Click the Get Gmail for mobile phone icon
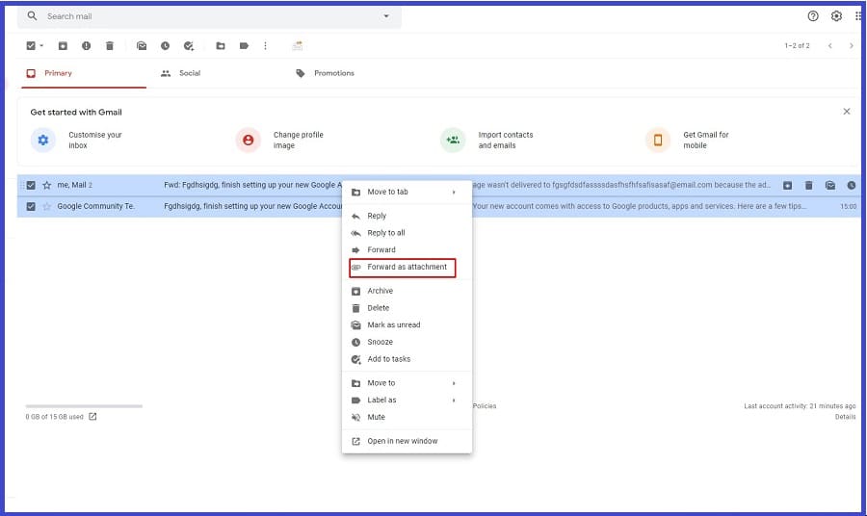Viewport: 867px width, 516px height. point(658,140)
